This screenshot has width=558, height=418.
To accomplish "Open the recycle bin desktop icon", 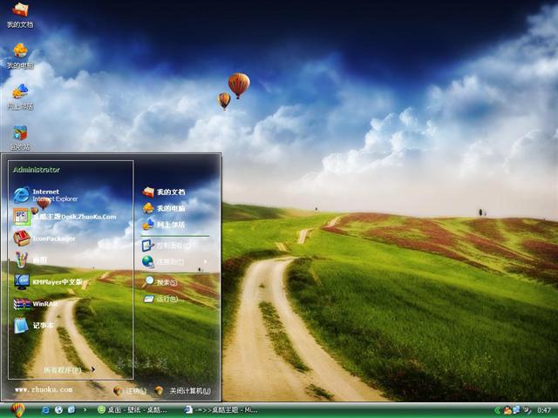I will [20, 138].
